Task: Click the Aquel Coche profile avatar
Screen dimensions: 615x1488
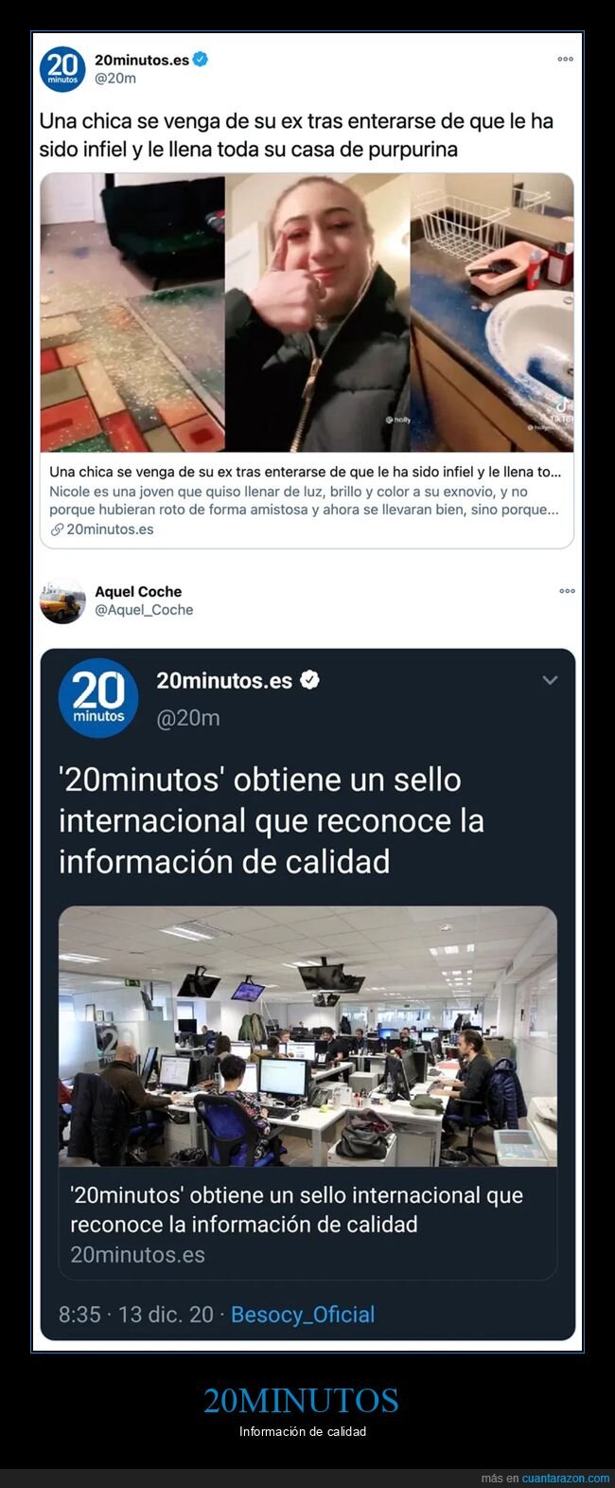Action: (62, 601)
